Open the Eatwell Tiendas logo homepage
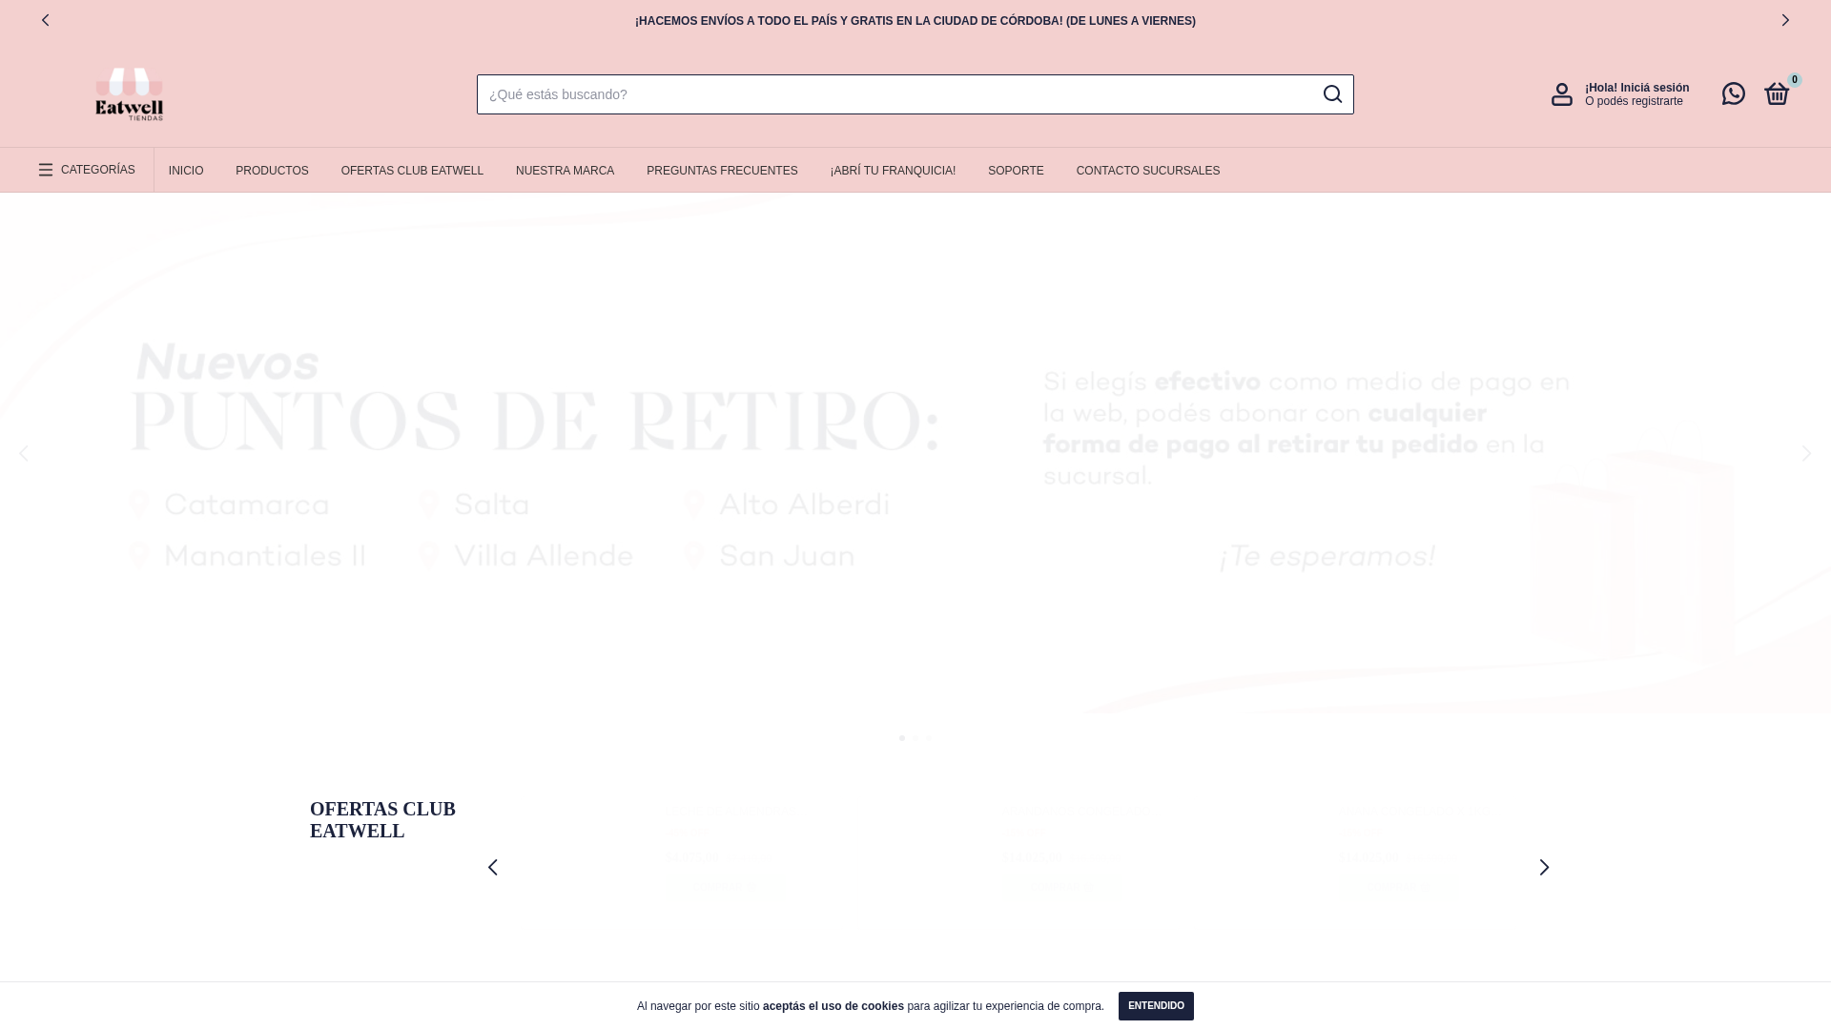Image resolution: width=1831 pixels, height=1030 pixels. (130, 93)
